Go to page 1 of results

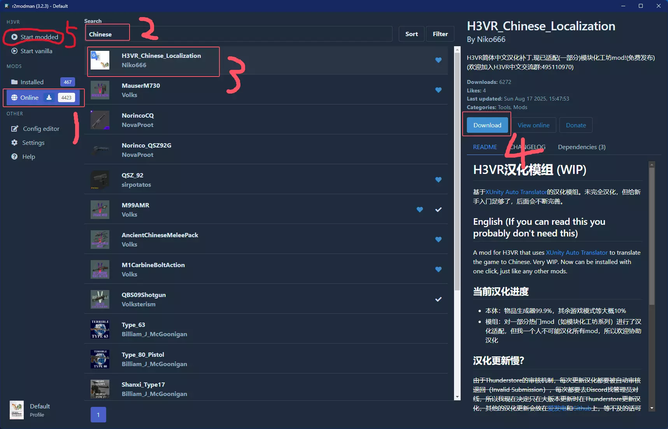(x=98, y=415)
